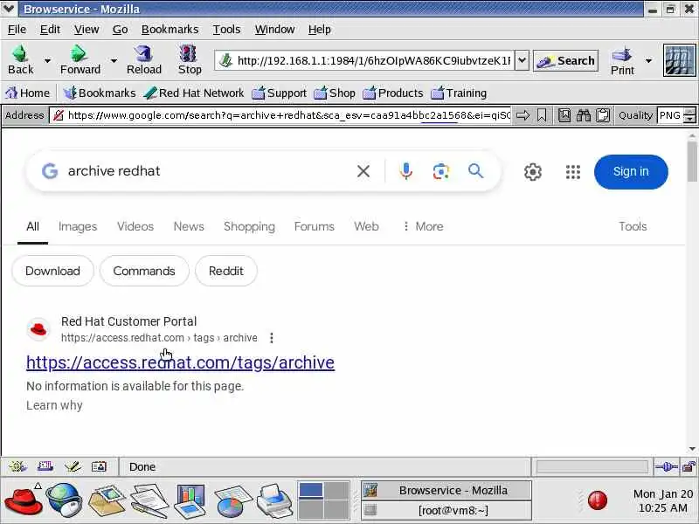Click the Forward navigation icon
The width and height of the screenshot is (699, 524).
(80, 54)
